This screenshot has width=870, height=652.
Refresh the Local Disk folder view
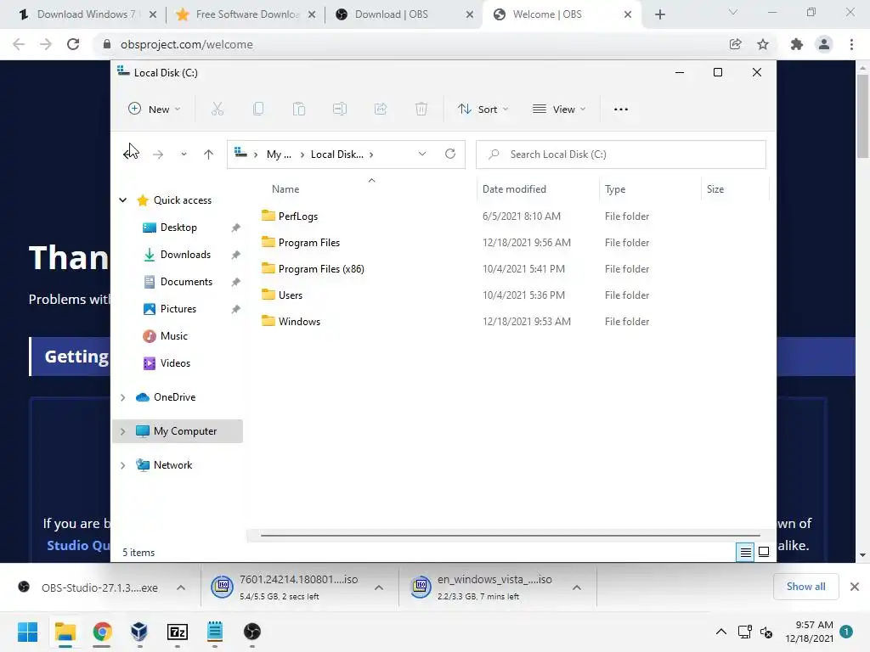tap(450, 154)
